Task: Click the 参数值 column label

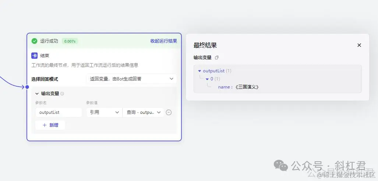Action: click(x=92, y=103)
